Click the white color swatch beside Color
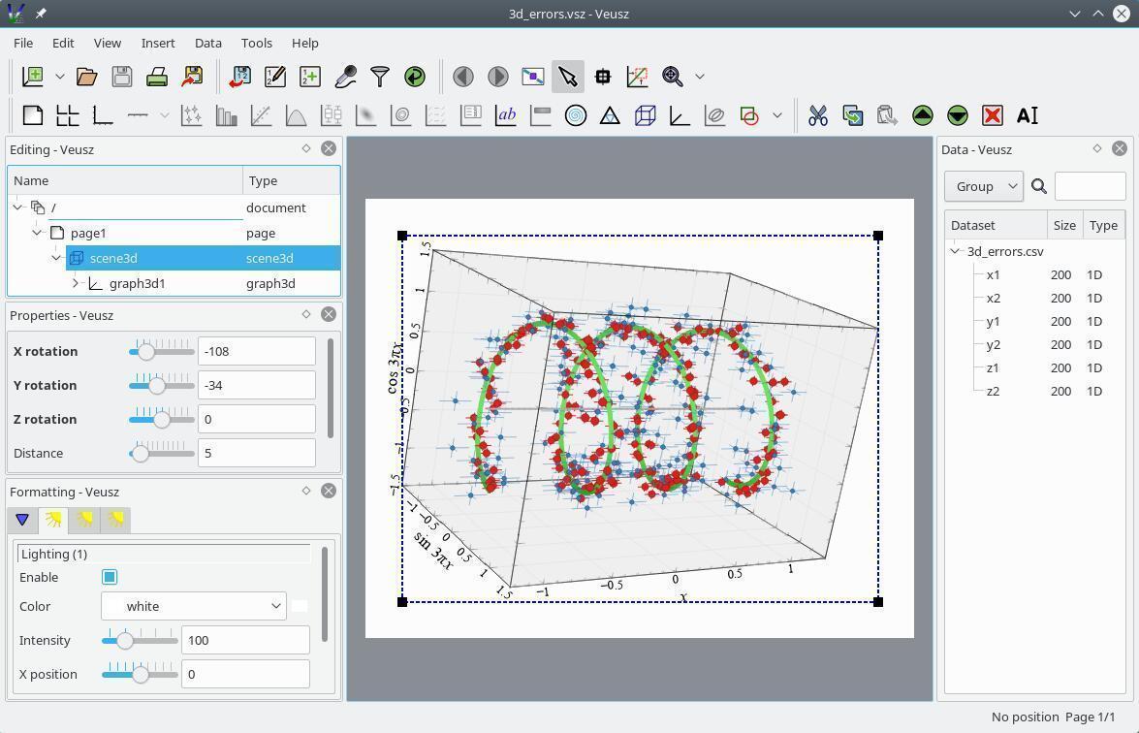Viewport: 1139px width, 733px height. click(x=300, y=606)
